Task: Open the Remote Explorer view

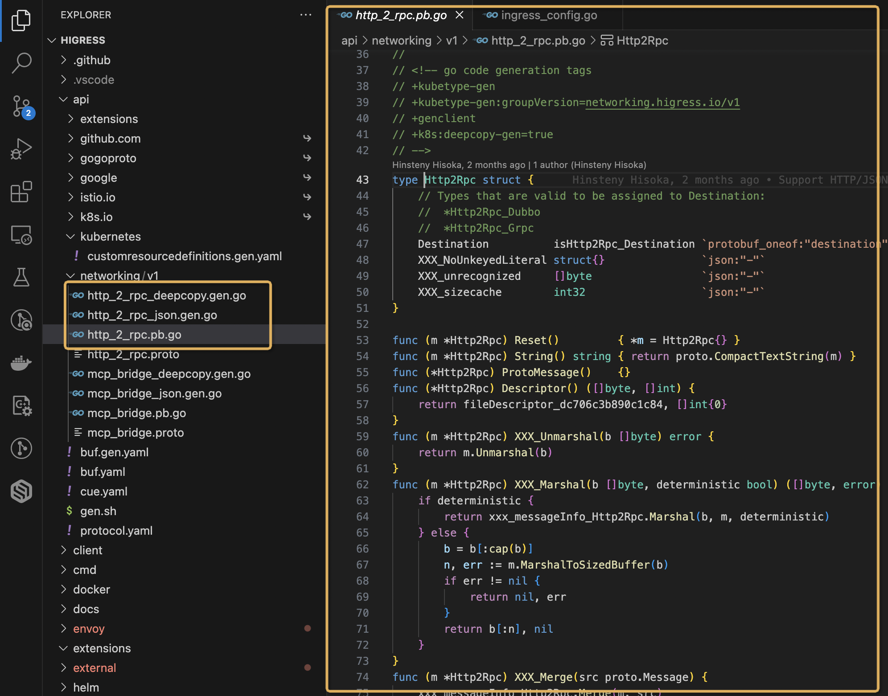Action: 21,235
